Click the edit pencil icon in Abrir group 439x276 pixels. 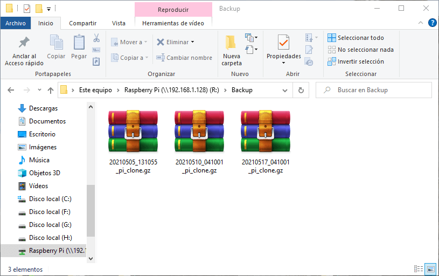pyautogui.click(x=309, y=50)
